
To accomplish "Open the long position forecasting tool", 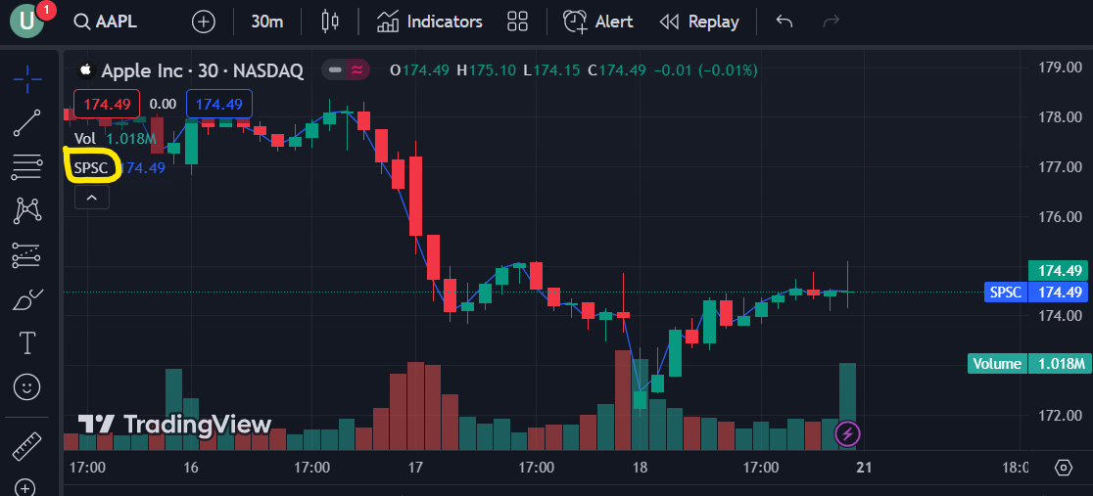I will coord(27,255).
